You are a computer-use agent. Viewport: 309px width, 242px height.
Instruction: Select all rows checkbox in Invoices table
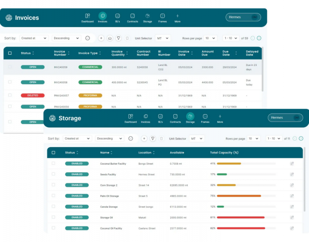(10, 53)
